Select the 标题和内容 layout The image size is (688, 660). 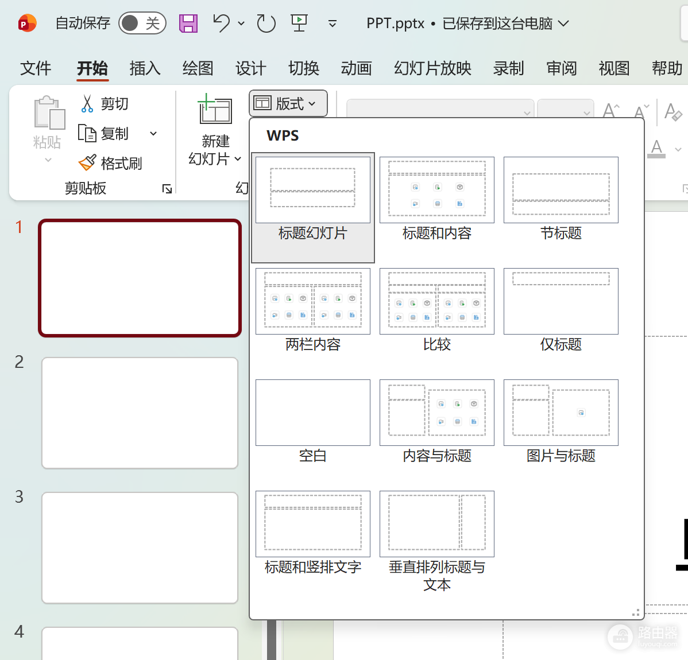[437, 199]
